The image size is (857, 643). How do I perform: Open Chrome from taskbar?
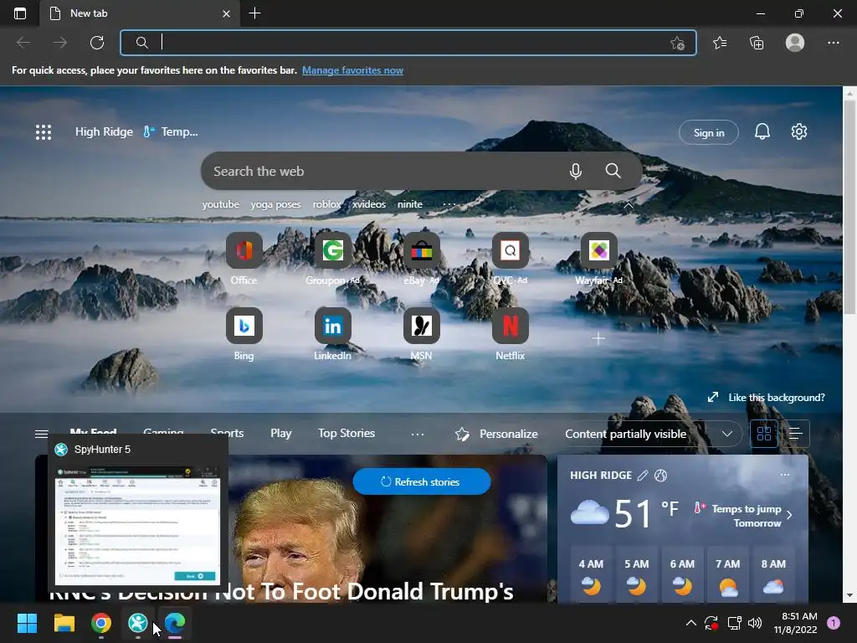(x=101, y=623)
